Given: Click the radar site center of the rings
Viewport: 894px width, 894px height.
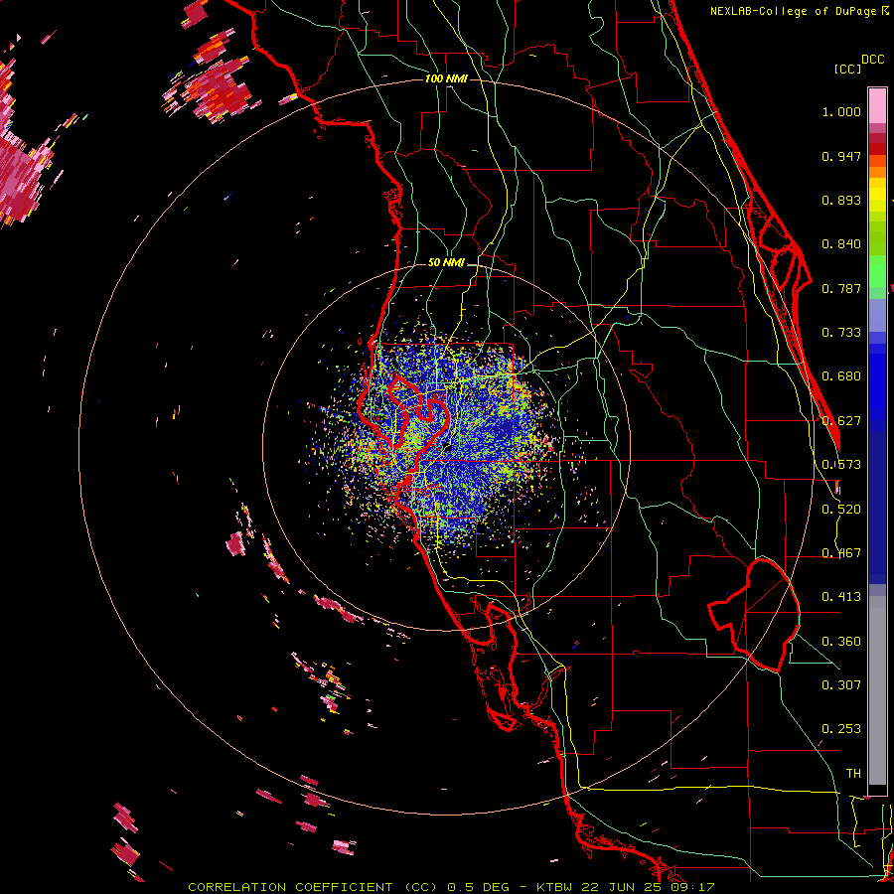Looking at the screenshot, I should pos(446,448).
